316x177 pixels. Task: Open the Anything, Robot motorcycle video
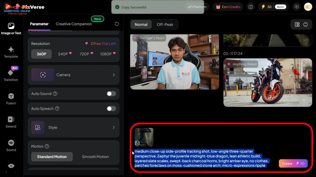pos(268,83)
